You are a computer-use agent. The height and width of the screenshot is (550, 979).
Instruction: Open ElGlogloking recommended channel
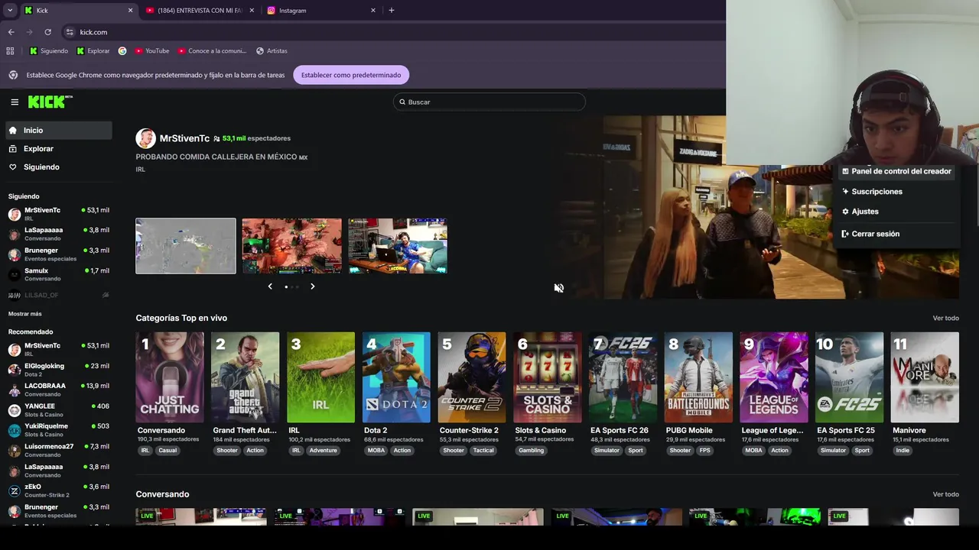coord(59,370)
